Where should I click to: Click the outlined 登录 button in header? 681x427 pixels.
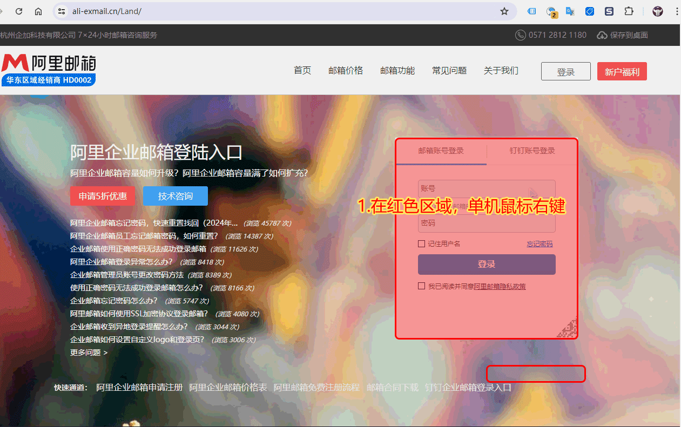click(566, 72)
